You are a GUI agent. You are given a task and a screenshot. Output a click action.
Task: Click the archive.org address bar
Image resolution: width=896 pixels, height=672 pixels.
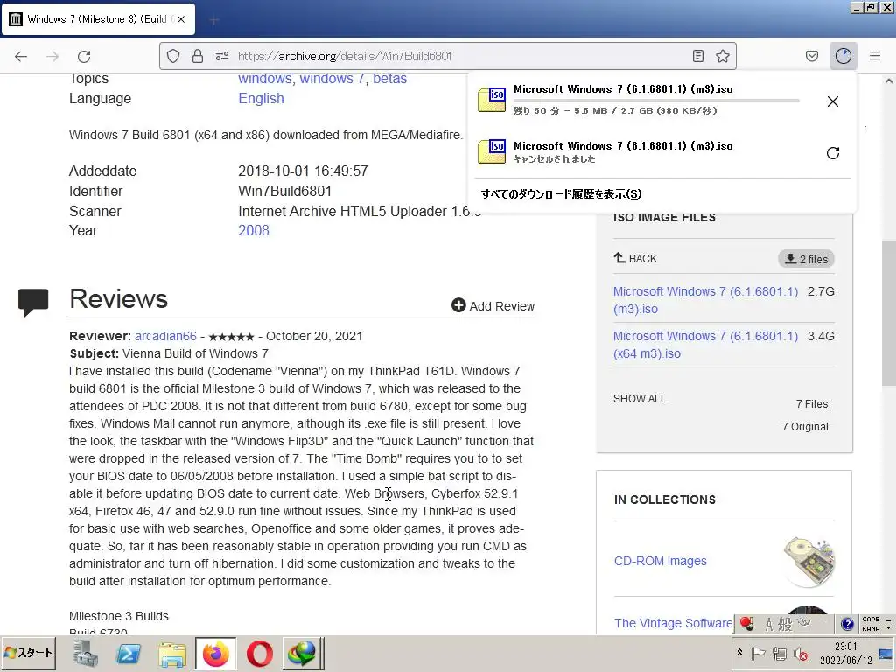point(447,56)
